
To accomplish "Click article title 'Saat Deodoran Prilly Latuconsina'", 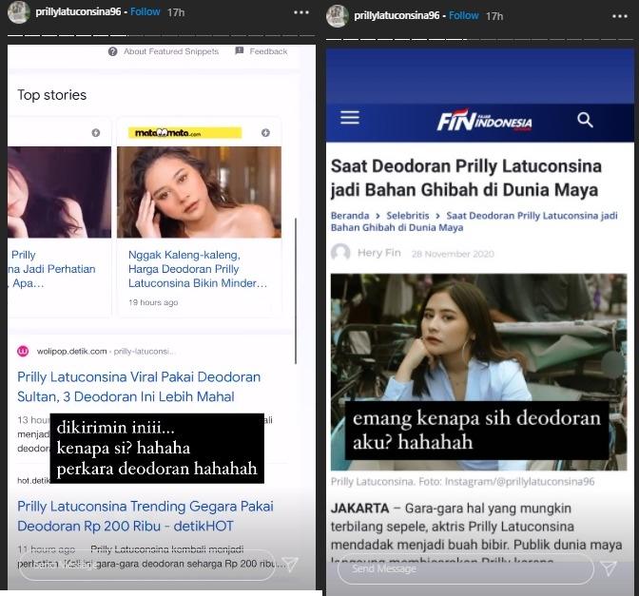I will pos(466,178).
